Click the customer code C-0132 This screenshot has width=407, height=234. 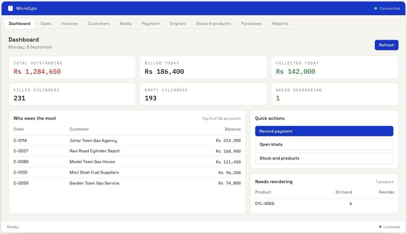(x=20, y=172)
